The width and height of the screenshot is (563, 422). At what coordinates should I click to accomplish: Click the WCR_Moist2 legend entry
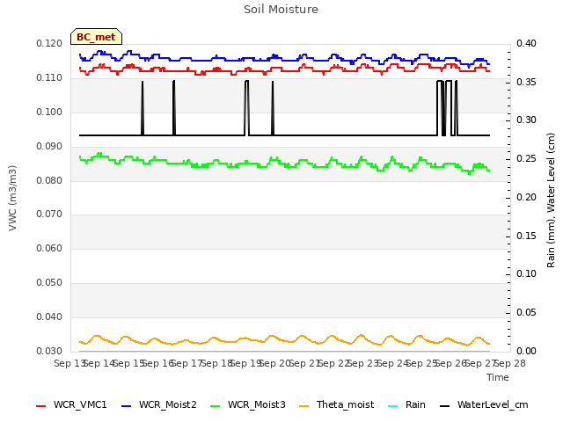click(x=159, y=404)
